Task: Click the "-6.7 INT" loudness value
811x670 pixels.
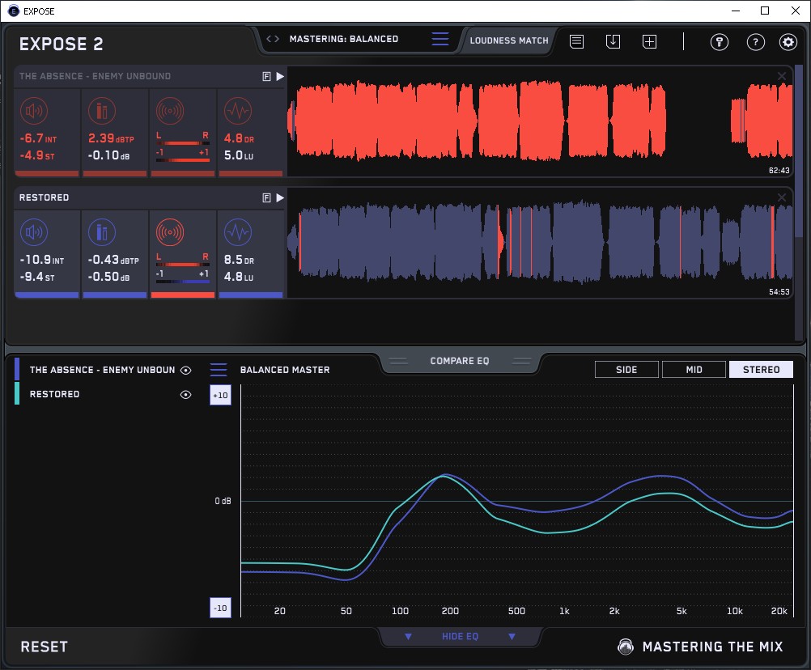Action: point(38,138)
